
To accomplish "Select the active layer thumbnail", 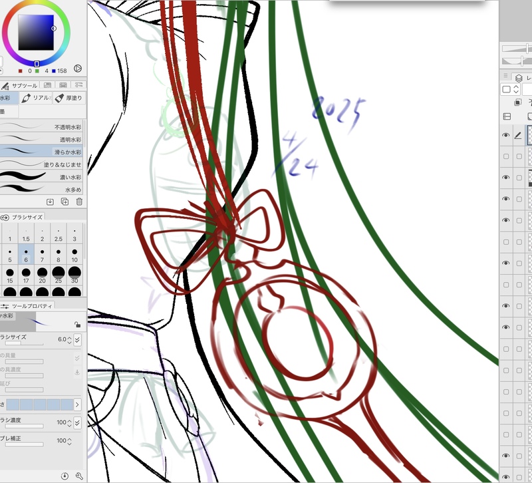I will [529, 135].
